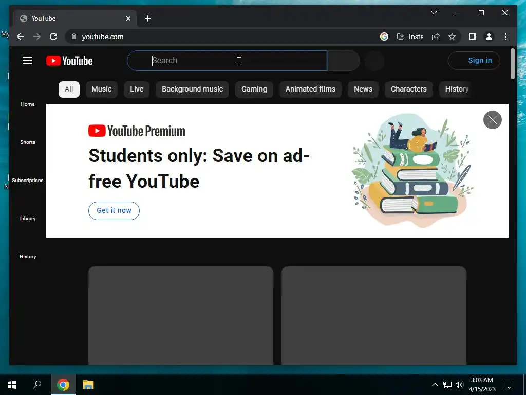Open the YouTube hamburger guide menu
This screenshot has height=395, width=526.
28,61
